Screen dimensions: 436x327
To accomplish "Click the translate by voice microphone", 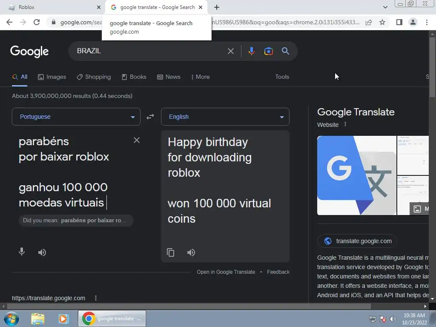I will point(22,252).
